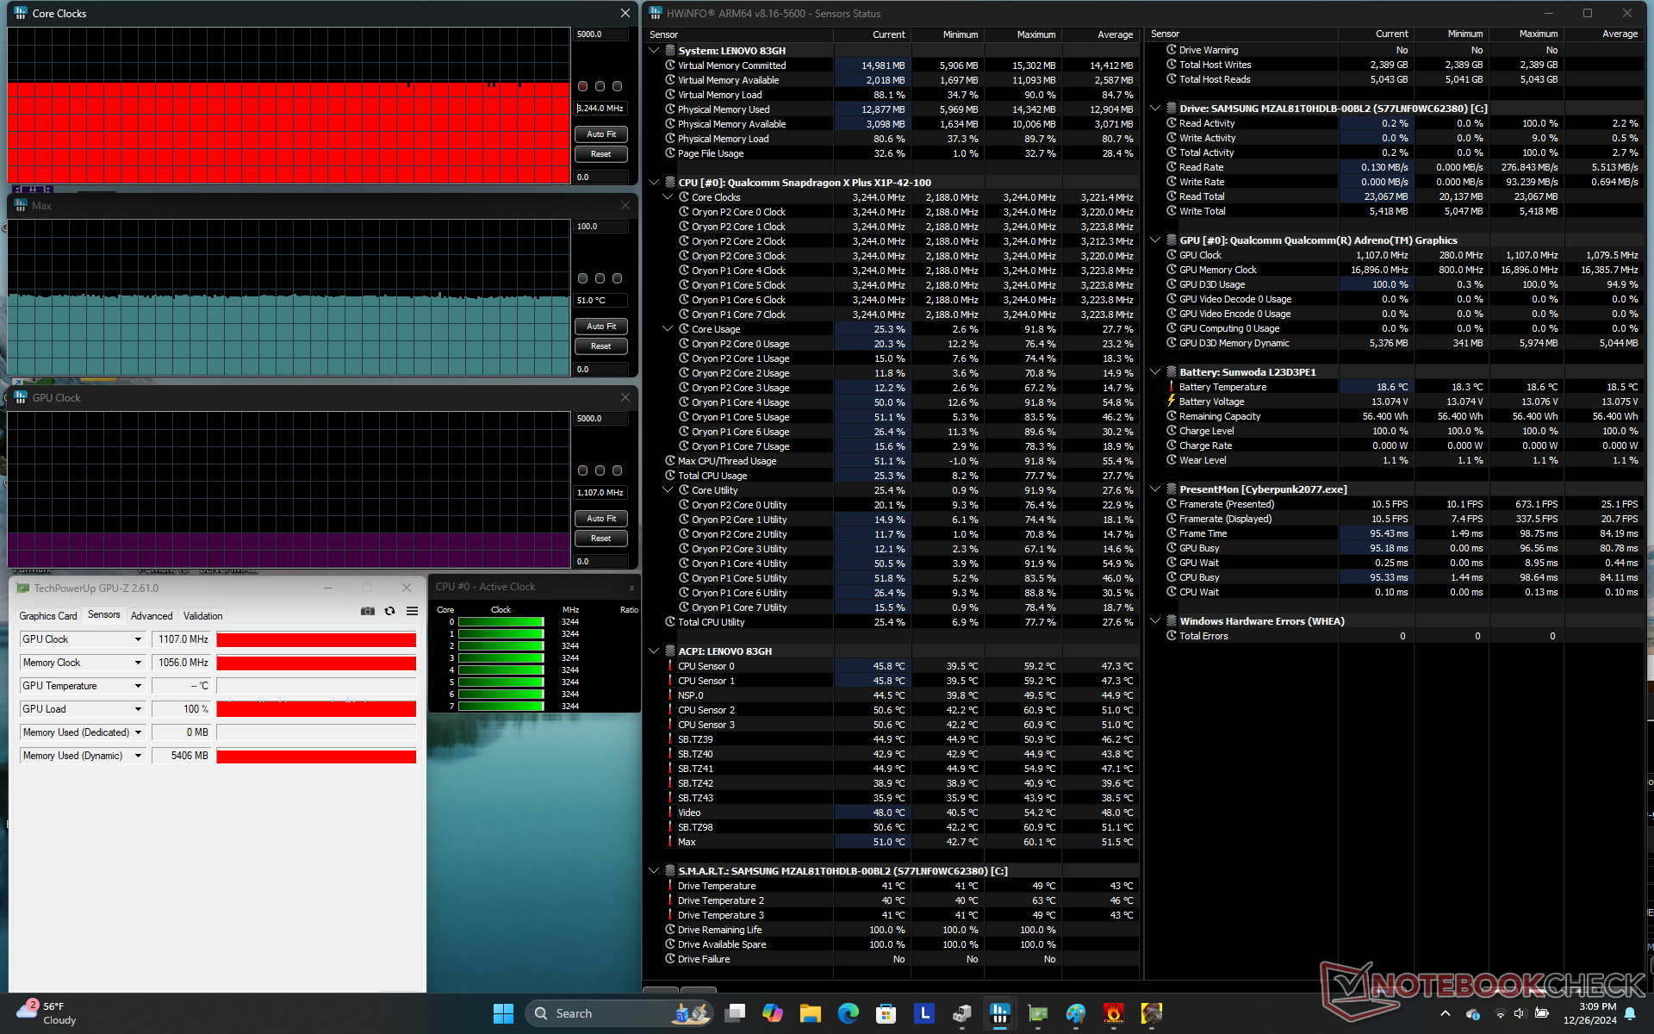Click the taskbar Search box

620,1013
